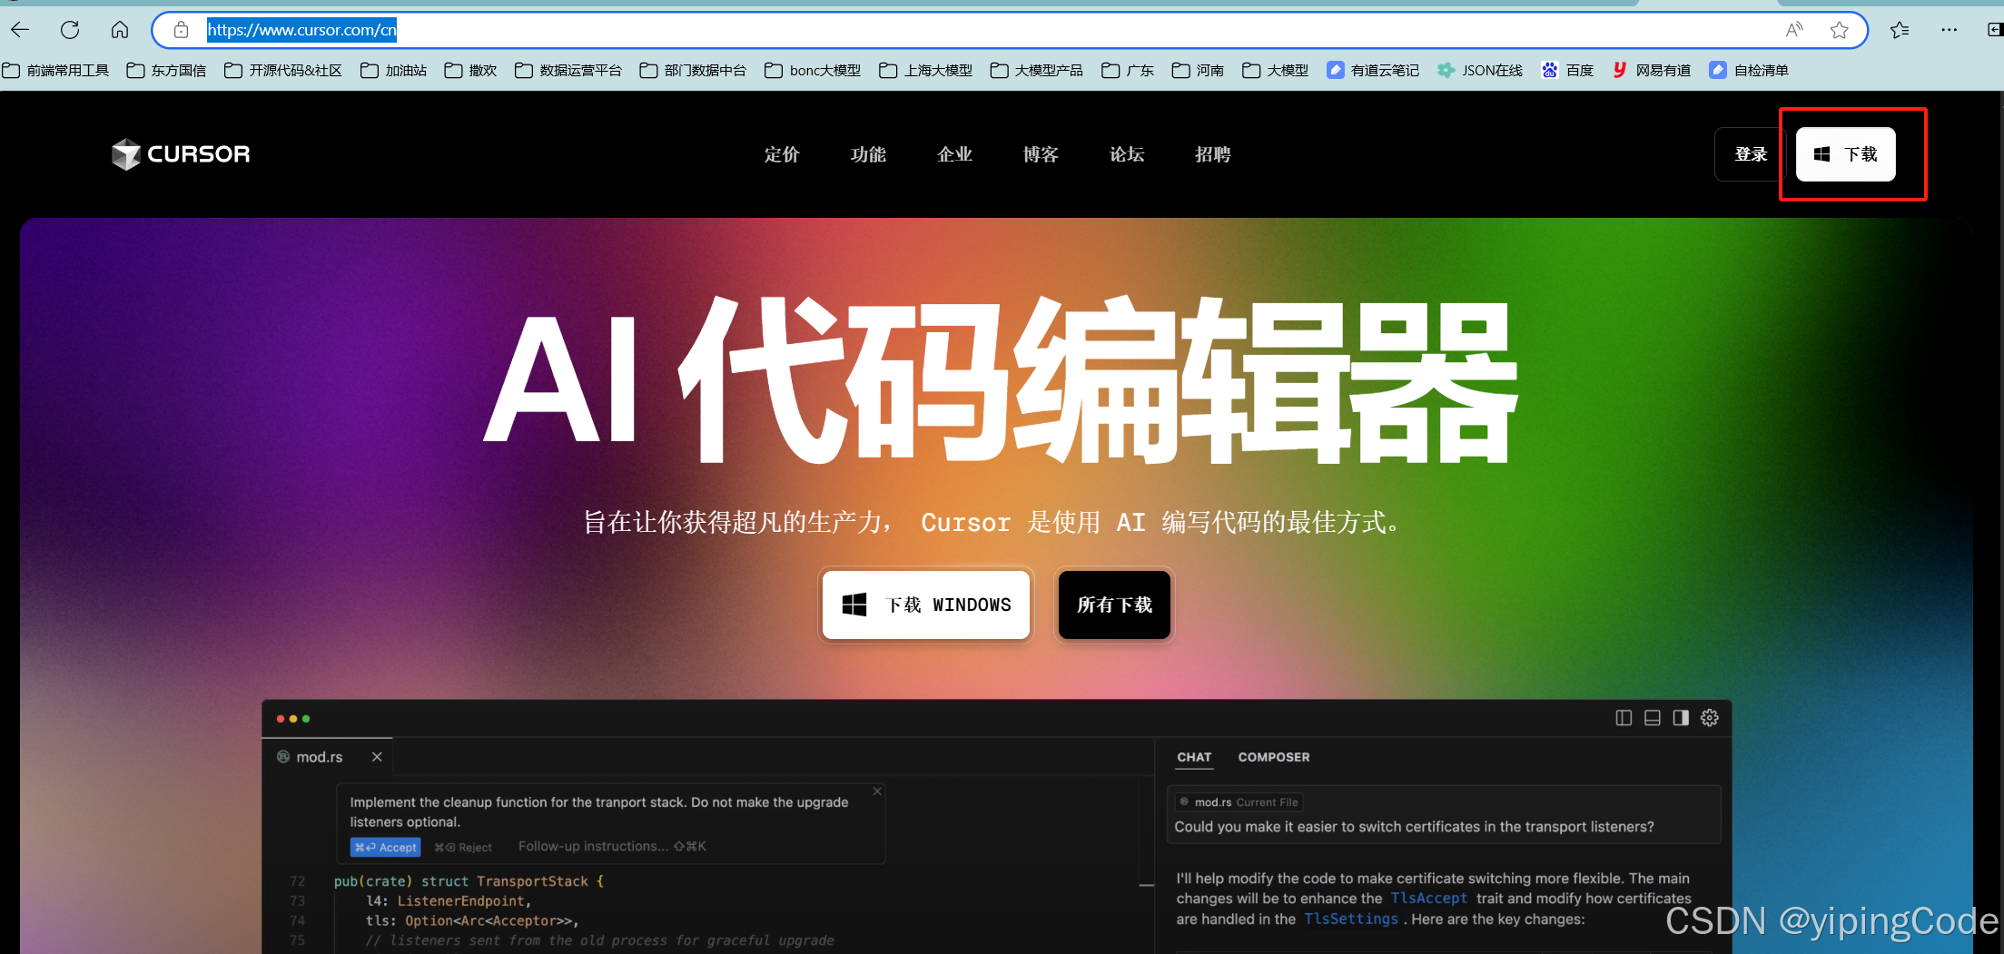Screen dimensions: 2004x954
Task: Open the browser home page icon
Action: click(120, 30)
